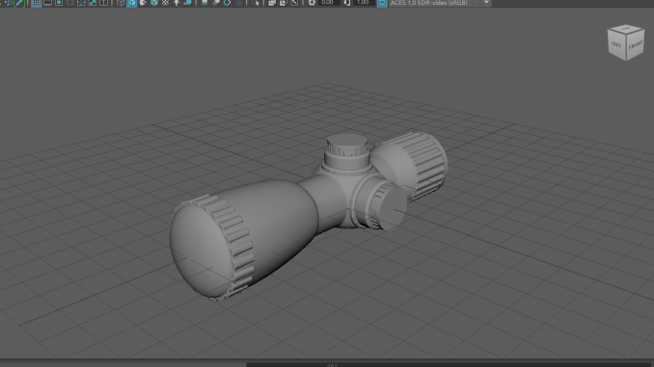This screenshot has height=367, width=654.
Task: Toggle the color management view transform button
Action: [382, 3]
